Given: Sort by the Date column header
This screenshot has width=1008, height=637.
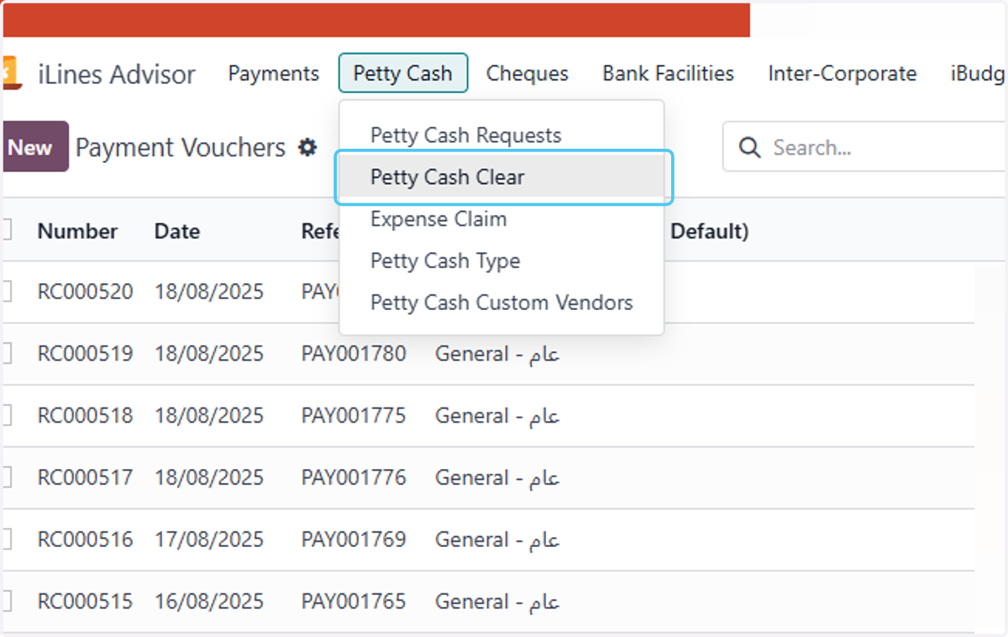Looking at the screenshot, I should (x=177, y=231).
